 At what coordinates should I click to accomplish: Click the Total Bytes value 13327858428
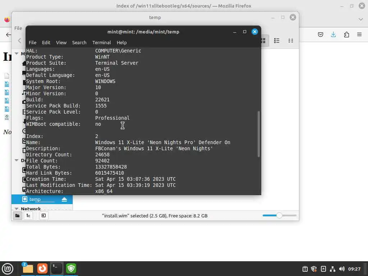pyautogui.click(x=111, y=167)
